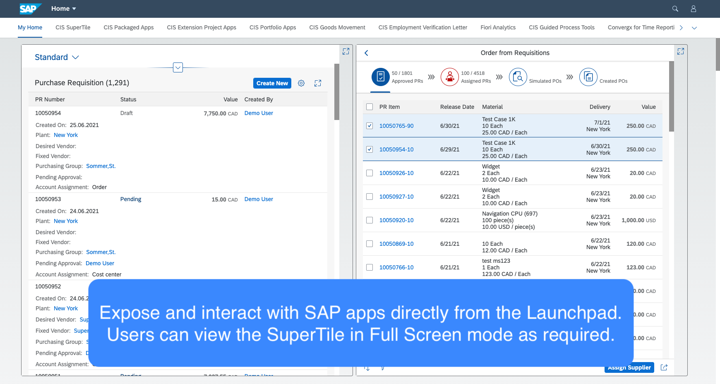
Task: Click the page vertical scrollbar
Action: [x=718, y=54]
